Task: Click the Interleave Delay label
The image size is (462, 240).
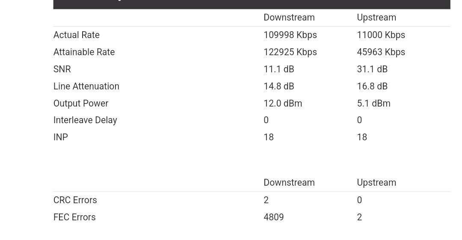Action: pos(85,120)
